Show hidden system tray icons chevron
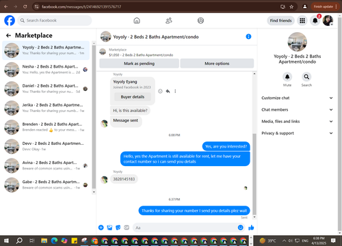 click(284, 241)
